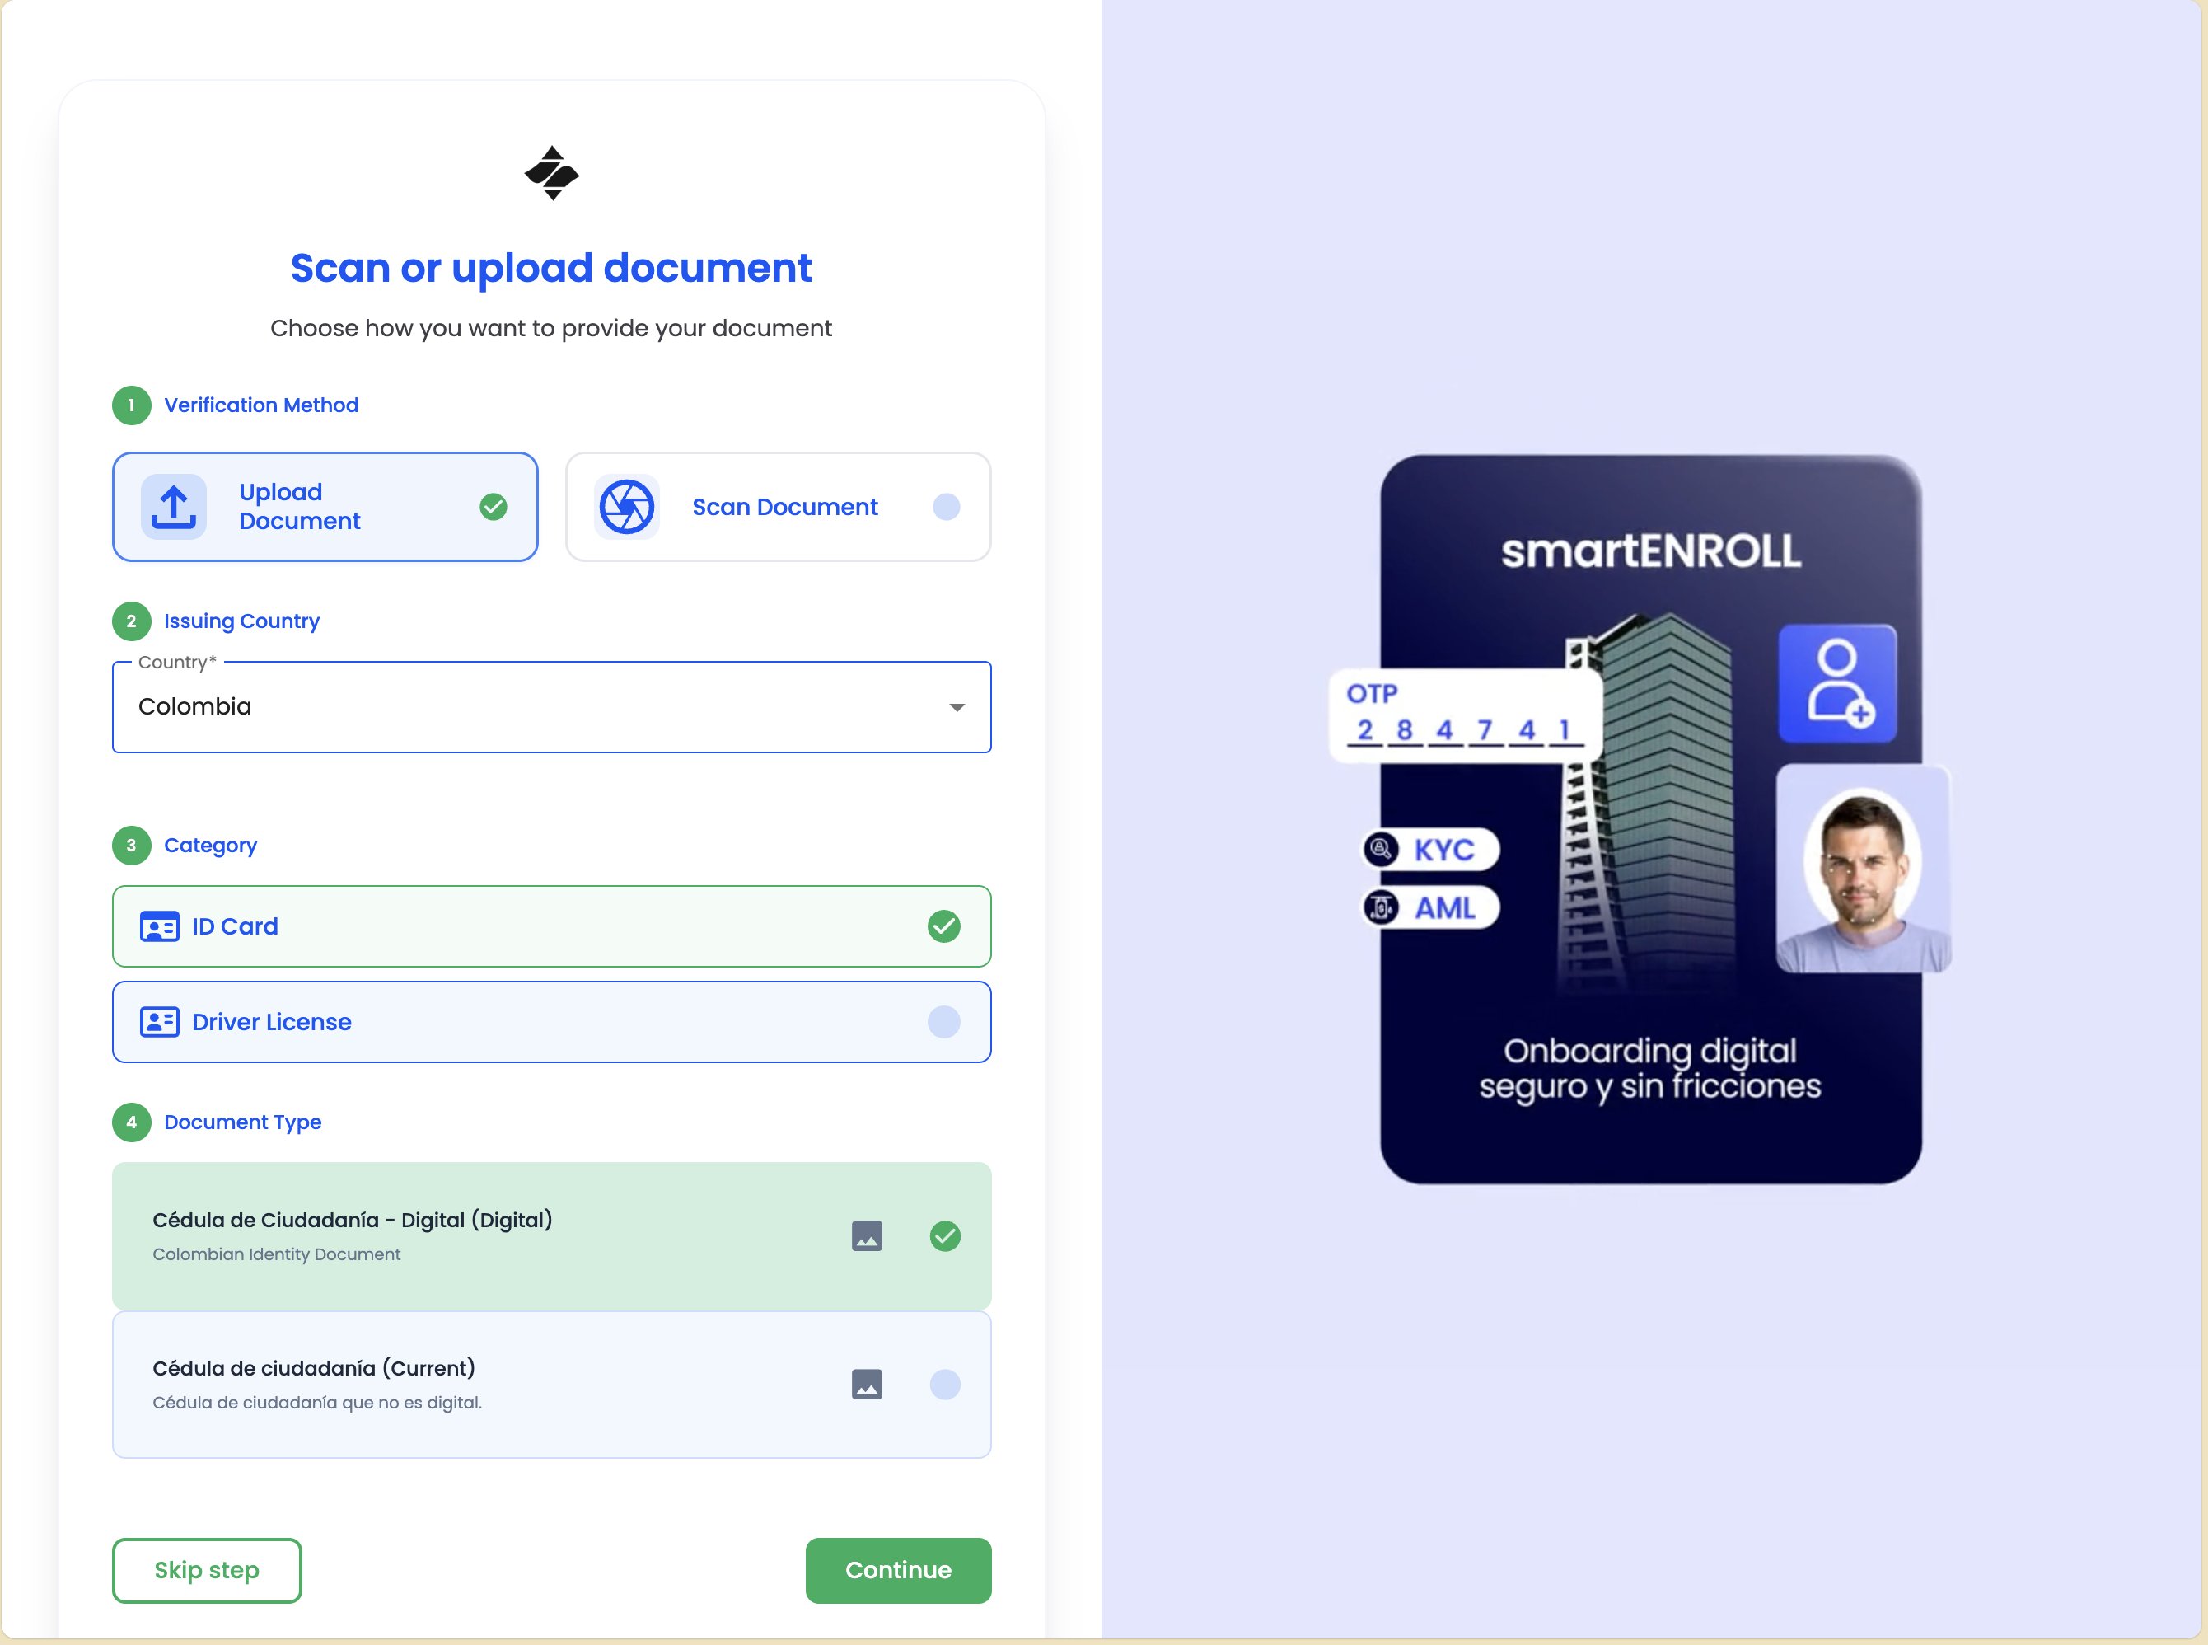Viewport: 2208px width, 1645px height.
Task: Choose the Upload Document method card
Action: pyautogui.click(x=325, y=507)
